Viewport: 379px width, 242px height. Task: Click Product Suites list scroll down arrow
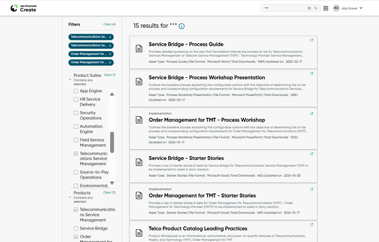(112, 183)
